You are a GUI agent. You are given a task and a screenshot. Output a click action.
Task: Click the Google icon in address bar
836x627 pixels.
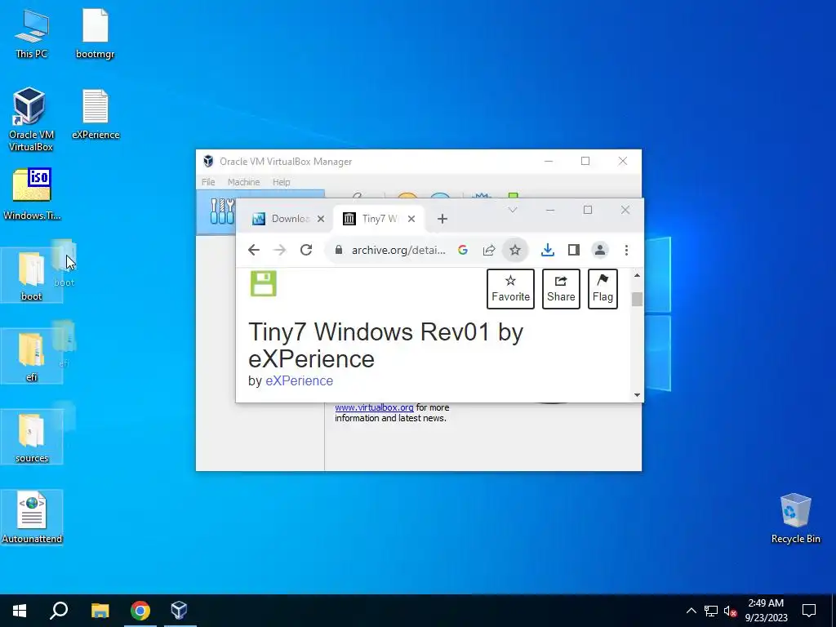[463, 250]
